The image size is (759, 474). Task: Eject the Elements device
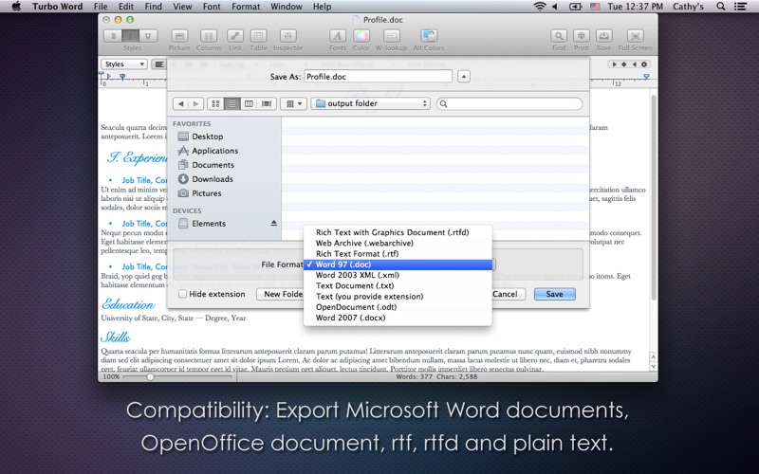274,223
